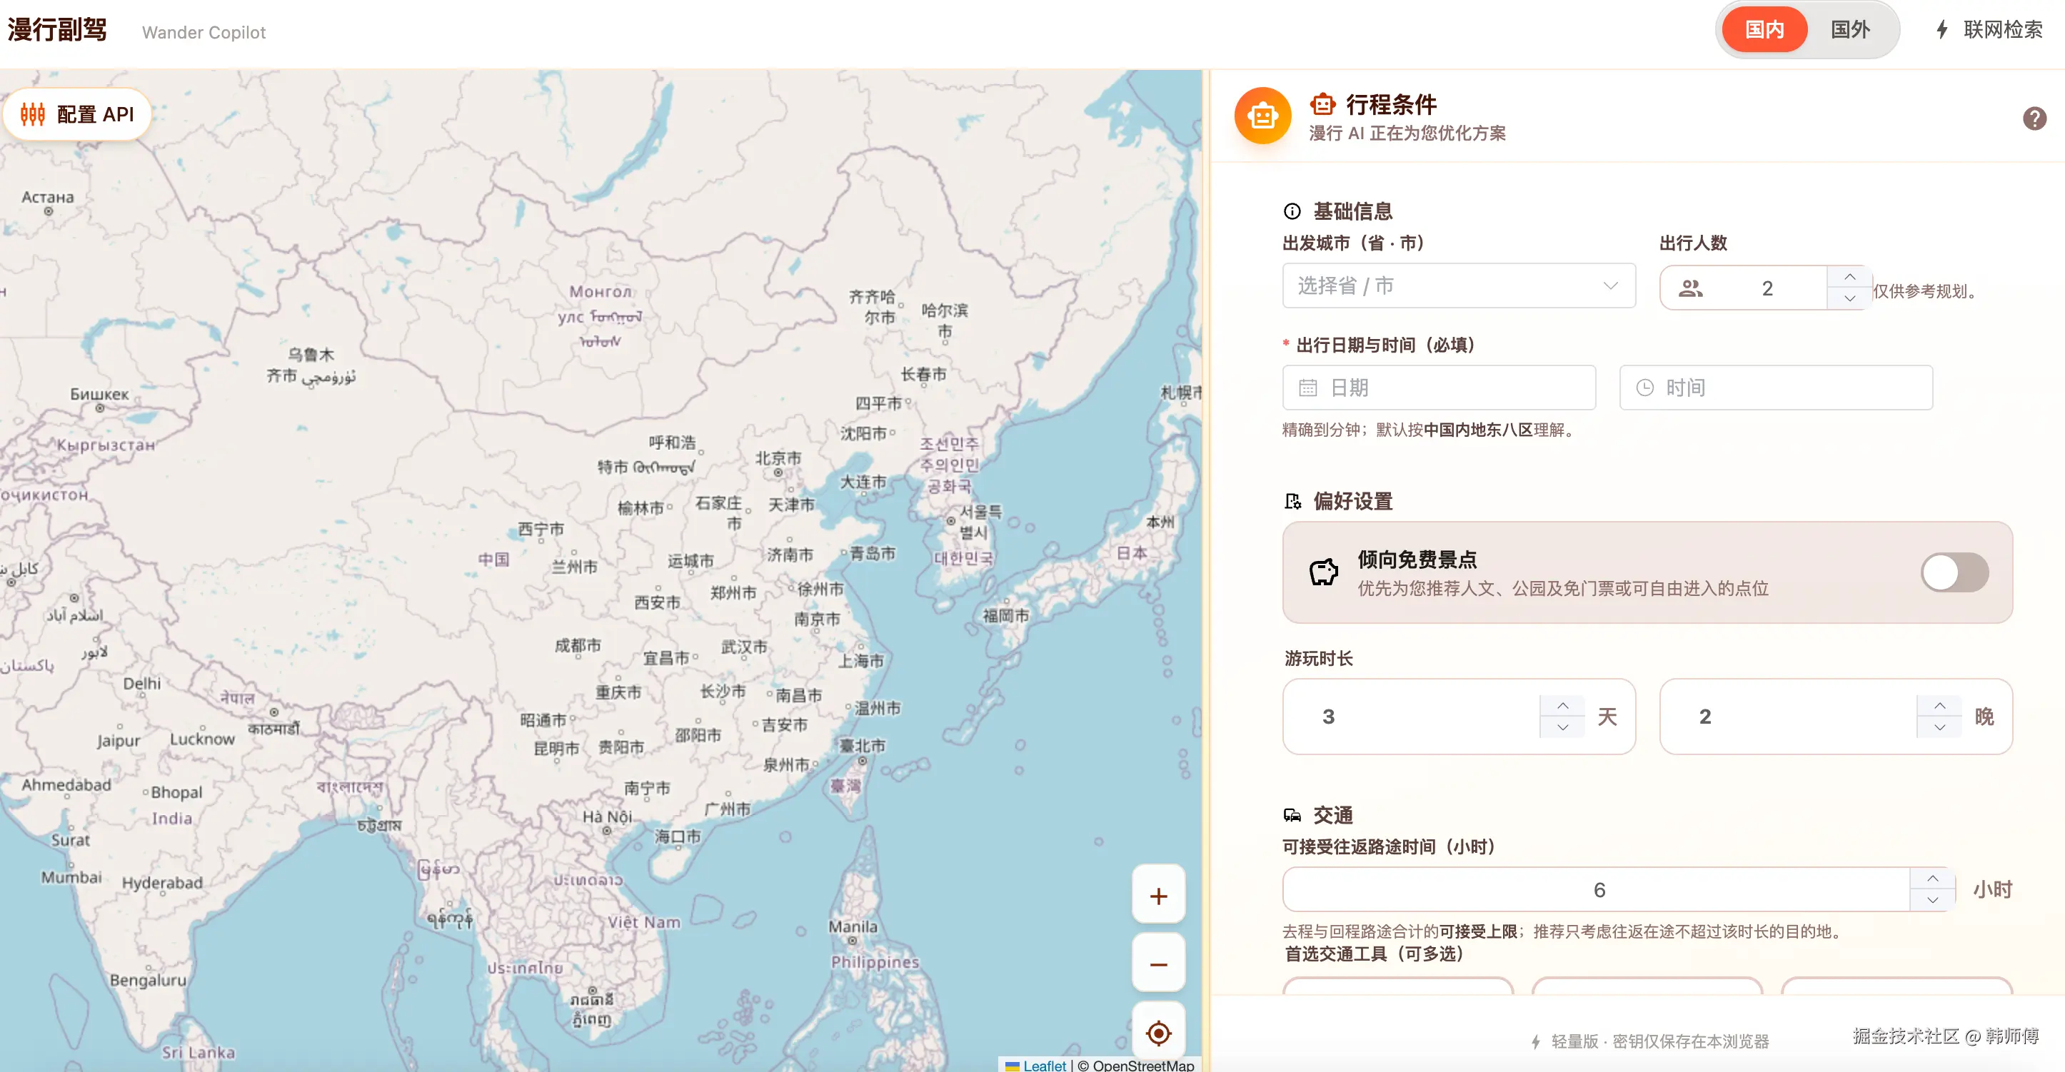Open the 时间 time picker field

coord(1776,388)
